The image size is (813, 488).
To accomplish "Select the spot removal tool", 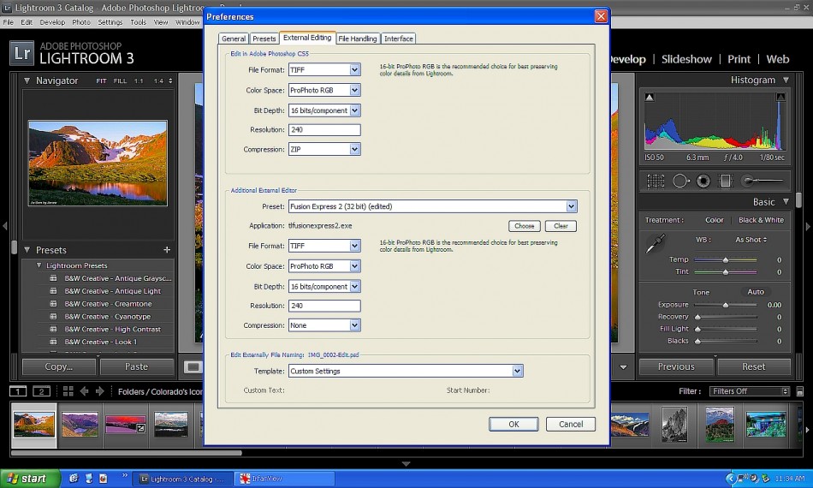I will coord(681,181).
